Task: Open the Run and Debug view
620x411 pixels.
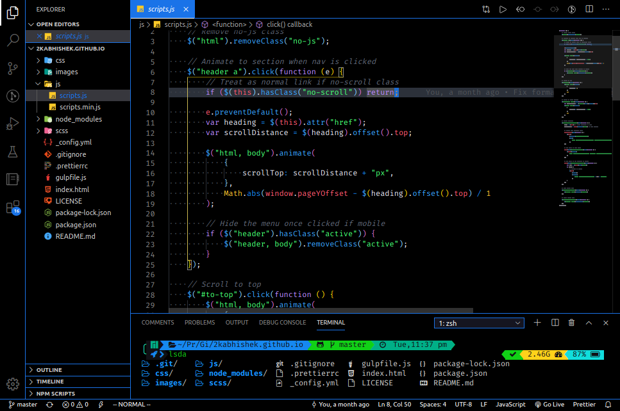Action: coord(13,124)
